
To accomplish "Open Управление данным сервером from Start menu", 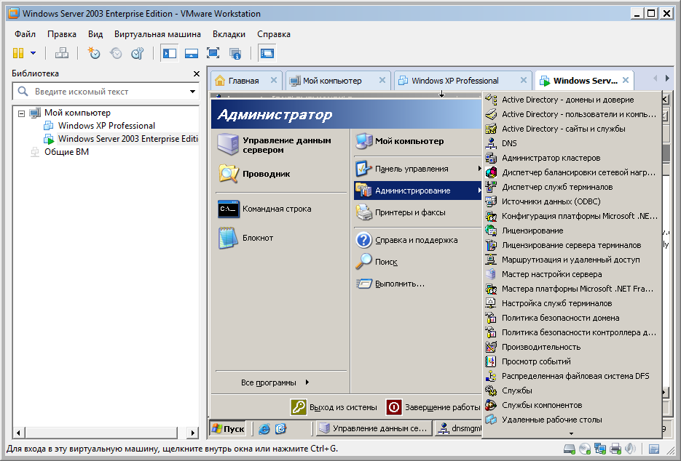I will click(280, 145).
